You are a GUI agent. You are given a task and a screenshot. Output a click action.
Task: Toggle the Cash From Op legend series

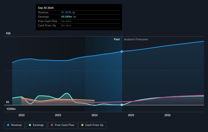coord(92,125)
